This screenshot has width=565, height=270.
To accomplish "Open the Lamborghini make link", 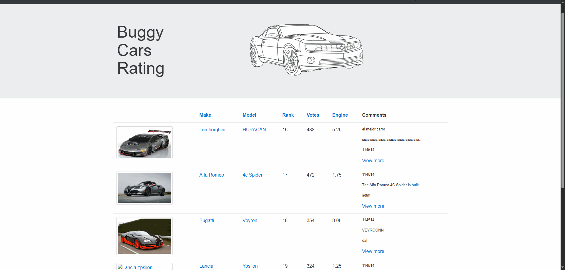I will 212,130.
